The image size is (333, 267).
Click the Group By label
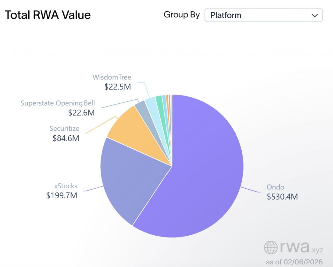(181, 15)
